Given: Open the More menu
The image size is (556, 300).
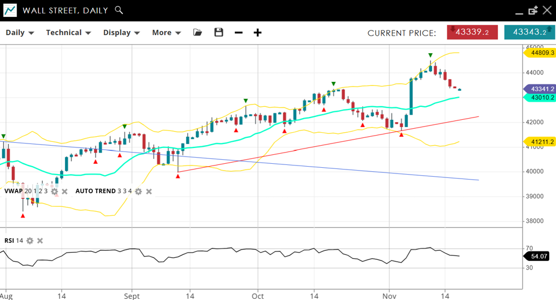Looking at the screenshot, I should click(166, 33).
